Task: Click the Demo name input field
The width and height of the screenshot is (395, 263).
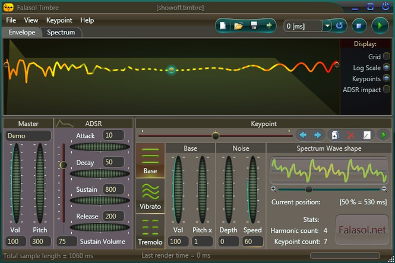Action: (29, 136)
